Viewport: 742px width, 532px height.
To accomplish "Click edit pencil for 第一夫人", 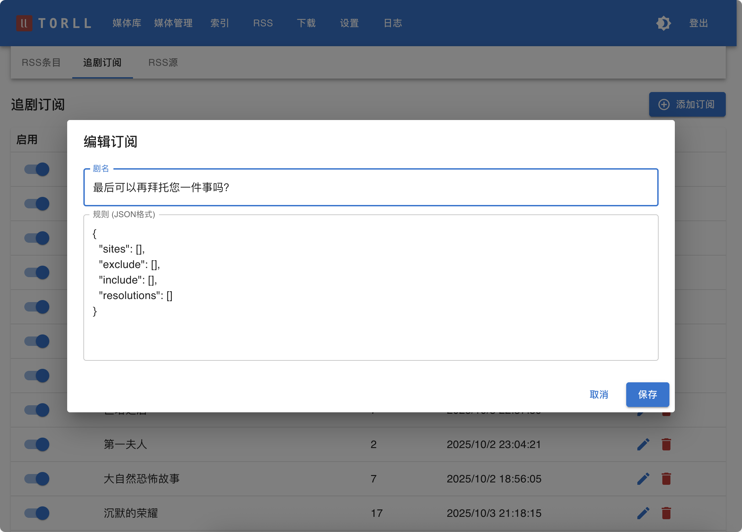I will pyautogui.click(x=643, y=444).
